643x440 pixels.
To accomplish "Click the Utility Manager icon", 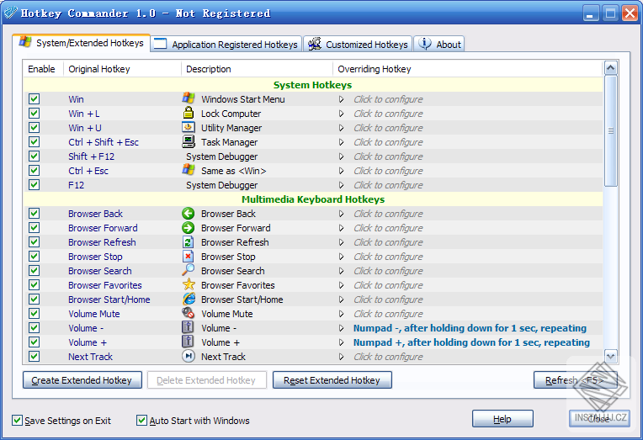I will [x=189, y=127].
